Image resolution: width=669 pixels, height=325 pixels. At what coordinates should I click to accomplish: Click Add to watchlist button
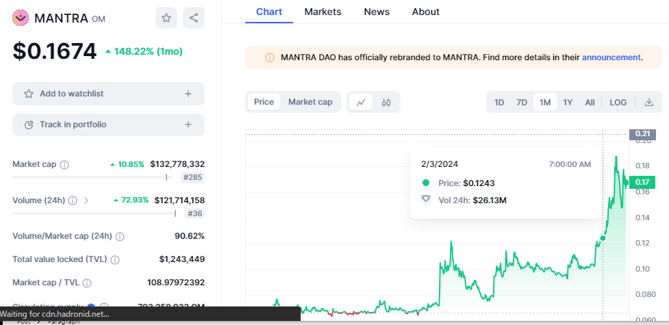coord(108,94)
